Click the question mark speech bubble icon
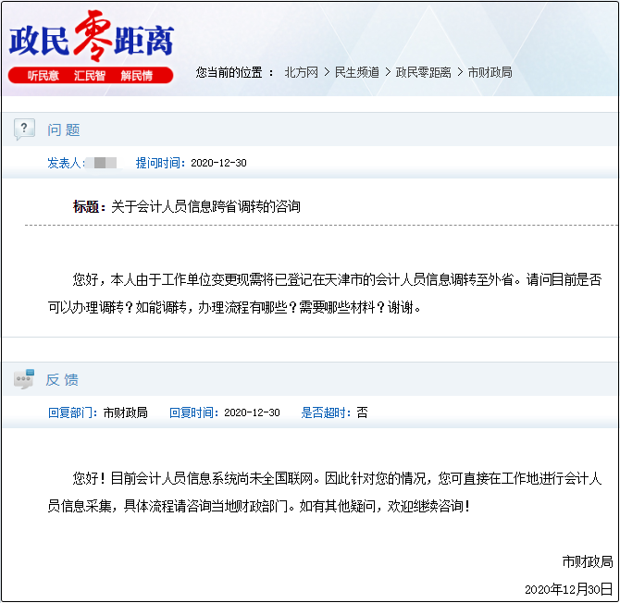This screenshot has height=603, width=620. tap(24, 129)
